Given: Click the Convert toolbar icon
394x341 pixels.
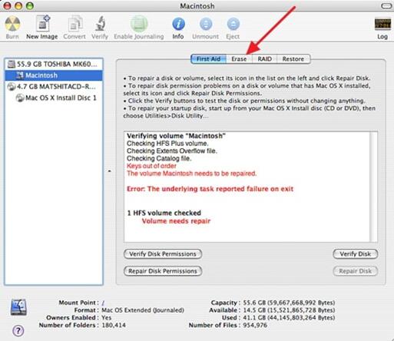Looking at the screenshot, I should tap(74, 24).
